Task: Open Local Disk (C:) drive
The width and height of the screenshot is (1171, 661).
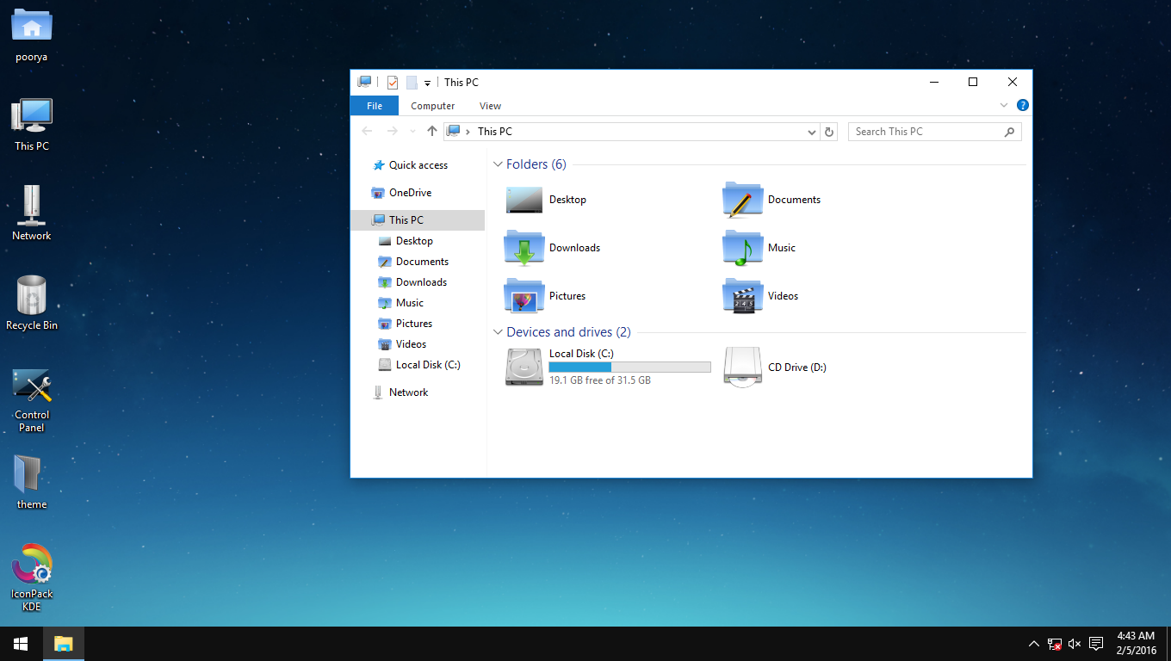Action: [x=580, y=354]
